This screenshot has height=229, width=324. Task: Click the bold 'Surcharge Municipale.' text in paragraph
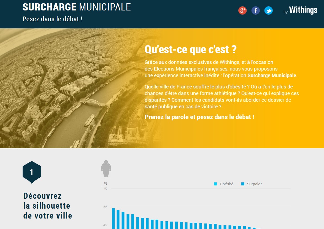272,76
